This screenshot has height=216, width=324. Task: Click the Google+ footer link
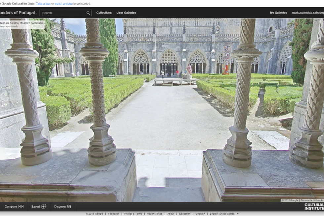coord(200,214)
